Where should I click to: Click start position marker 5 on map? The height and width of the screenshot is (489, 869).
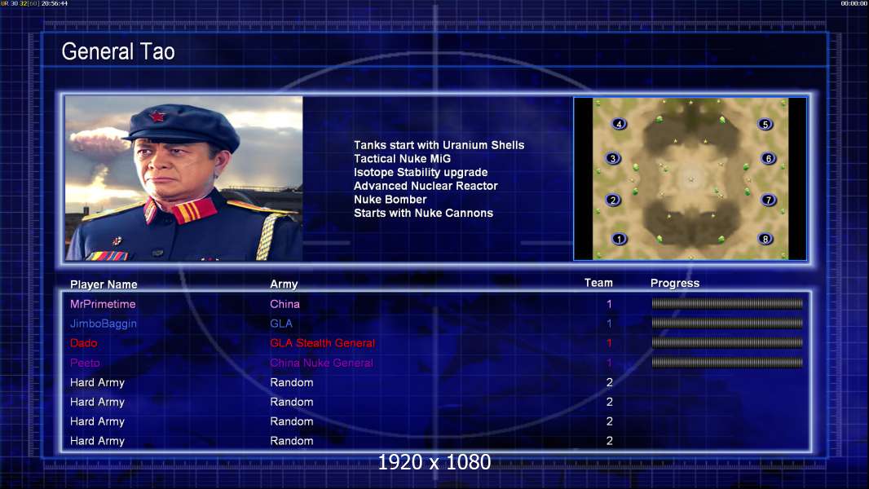765,124
